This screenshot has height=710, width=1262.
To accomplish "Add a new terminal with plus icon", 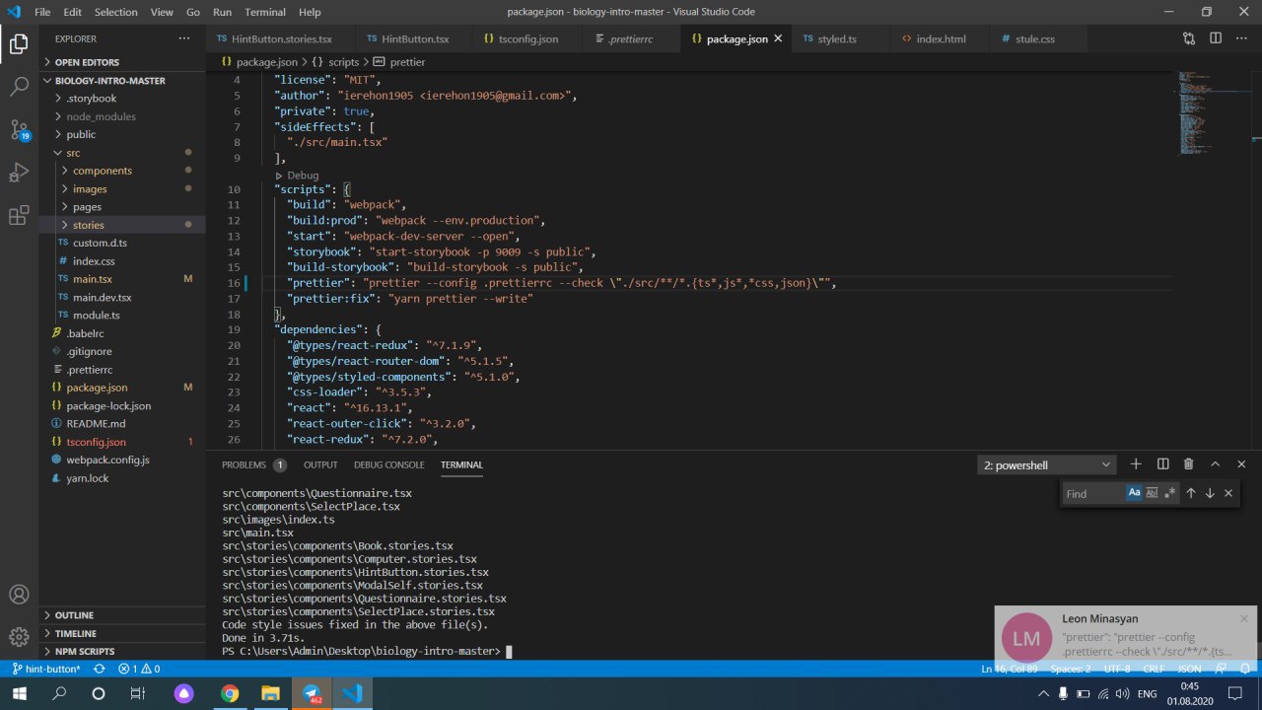I will pyautogui.click(x=1136, y=464).
